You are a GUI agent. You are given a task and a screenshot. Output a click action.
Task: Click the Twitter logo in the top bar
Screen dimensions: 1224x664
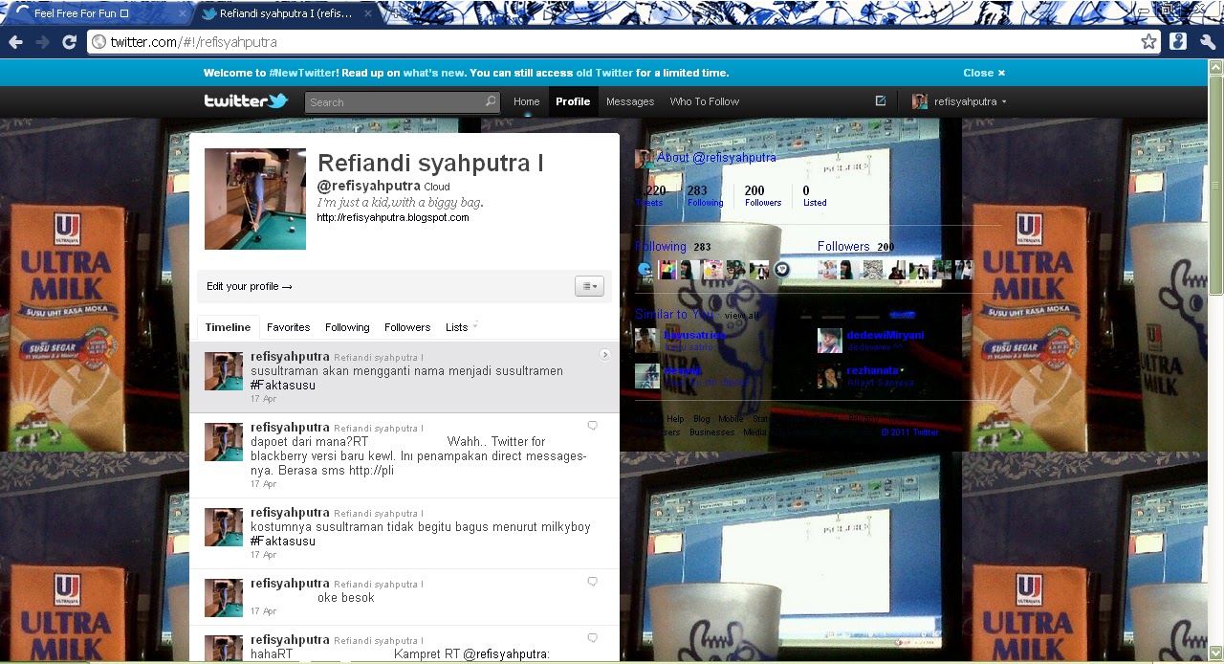tap(246, 100)
